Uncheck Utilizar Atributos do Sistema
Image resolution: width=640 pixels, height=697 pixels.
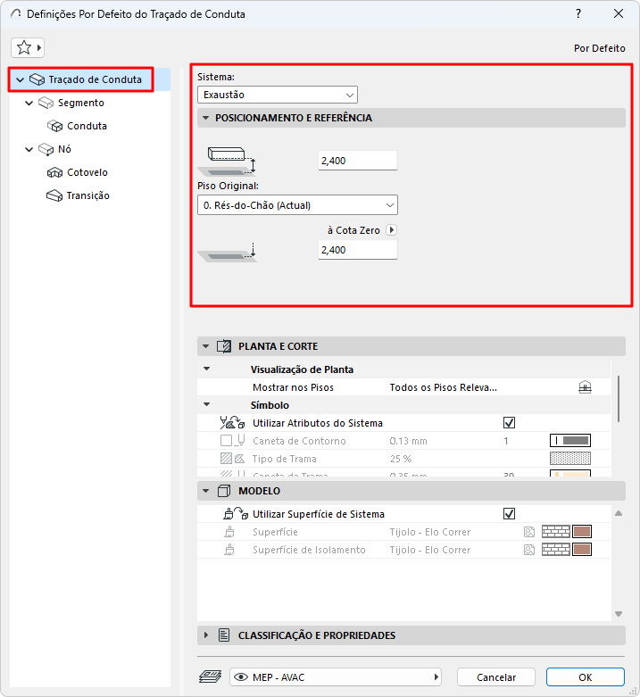tap(510, 423)
